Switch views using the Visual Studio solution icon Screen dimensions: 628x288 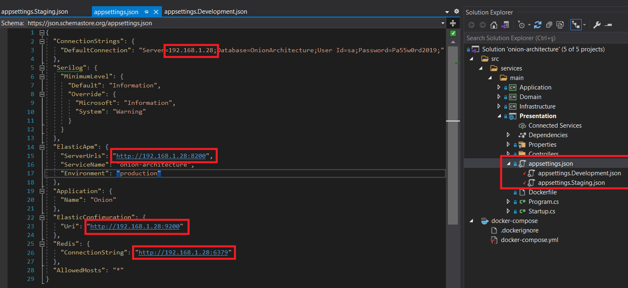(x=505, y=25)
